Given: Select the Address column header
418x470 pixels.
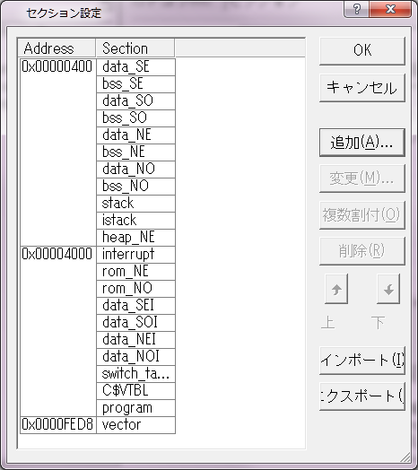Looking at the screenshot, I should point(57,48).
